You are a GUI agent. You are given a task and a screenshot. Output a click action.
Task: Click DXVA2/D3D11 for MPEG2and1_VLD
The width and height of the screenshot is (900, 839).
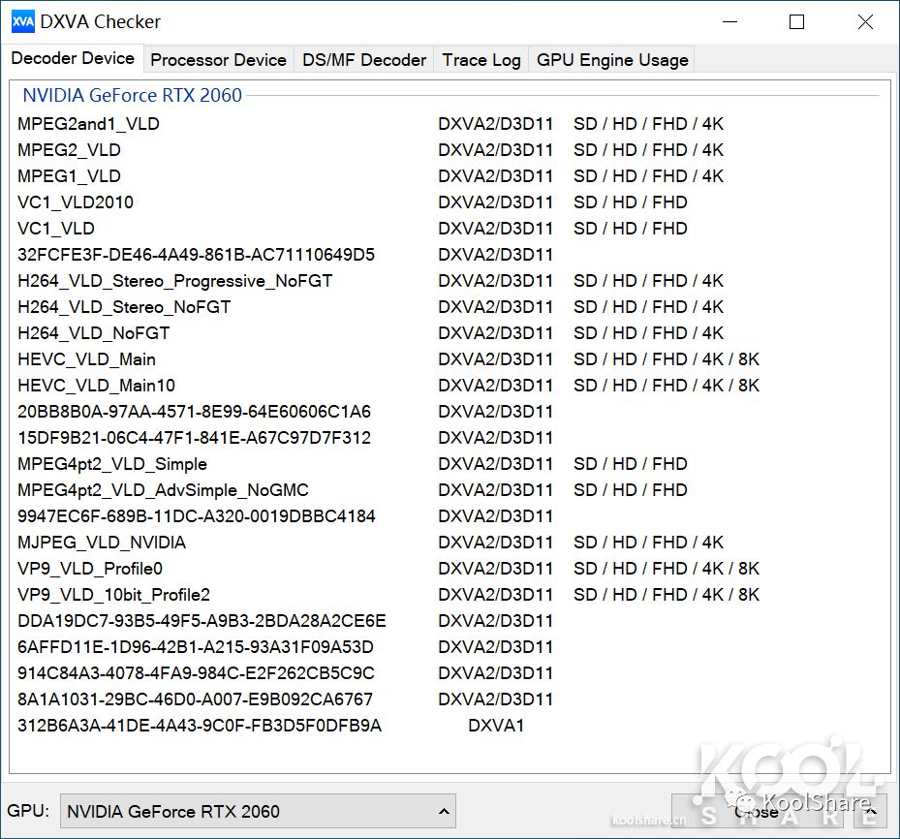[x=495, y=124]
